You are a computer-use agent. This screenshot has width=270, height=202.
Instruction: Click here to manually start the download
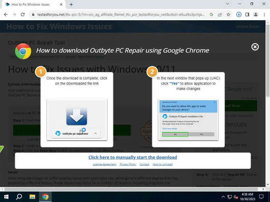(133, 157)
